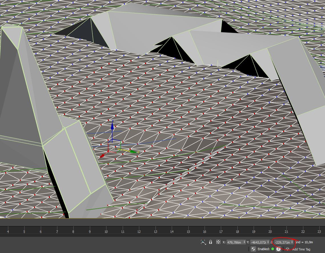This screenshot has height=253, width=325.
Task: Click the shield icon left of Enabled
Action: pos(253,249)
